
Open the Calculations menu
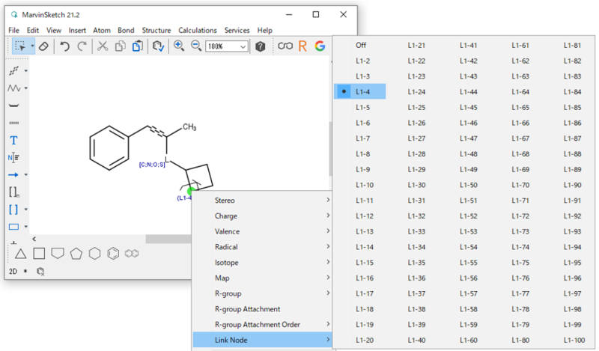pyautogui.click(x=198, y=30)
